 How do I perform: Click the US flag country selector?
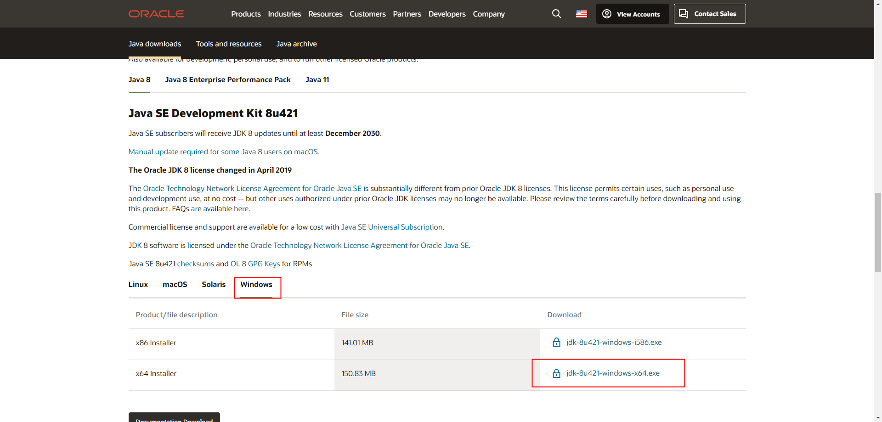pos(582,14)
